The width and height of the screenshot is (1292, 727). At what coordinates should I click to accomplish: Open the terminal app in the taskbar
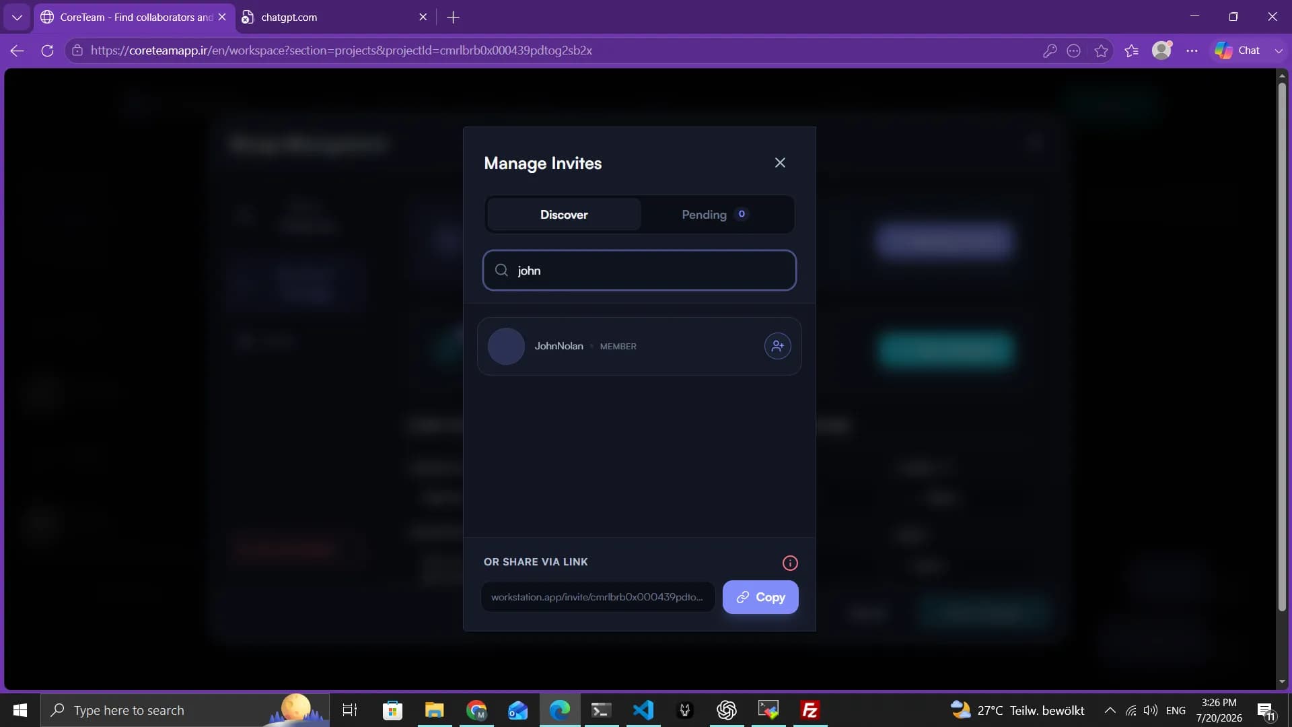pos(602,710)
